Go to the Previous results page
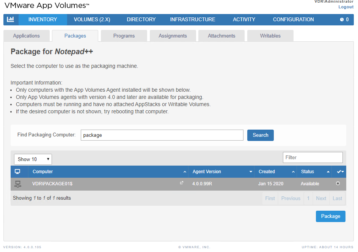The image size is (358, 252). pos(290,199)
